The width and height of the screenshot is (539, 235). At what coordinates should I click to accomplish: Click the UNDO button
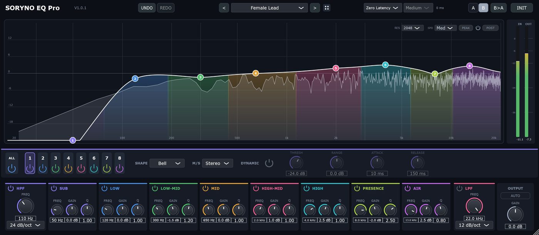pyautogui.click(x=147, y=8)
